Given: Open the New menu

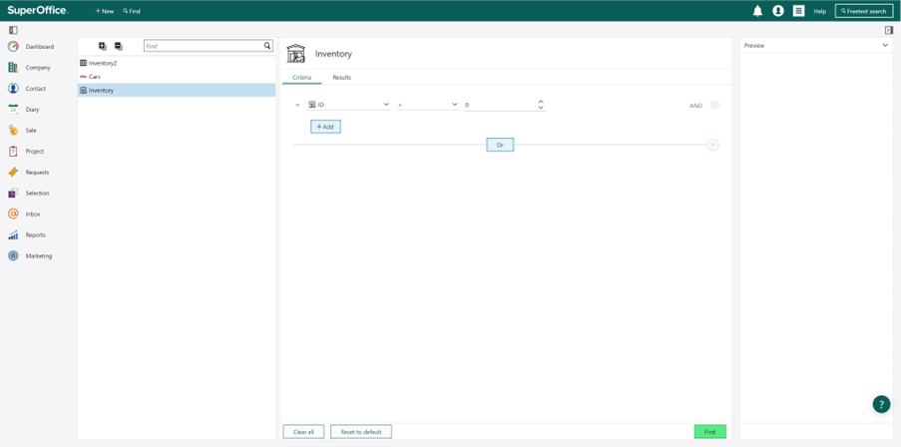Looking at the screenshot, I should tap(105, 11).
